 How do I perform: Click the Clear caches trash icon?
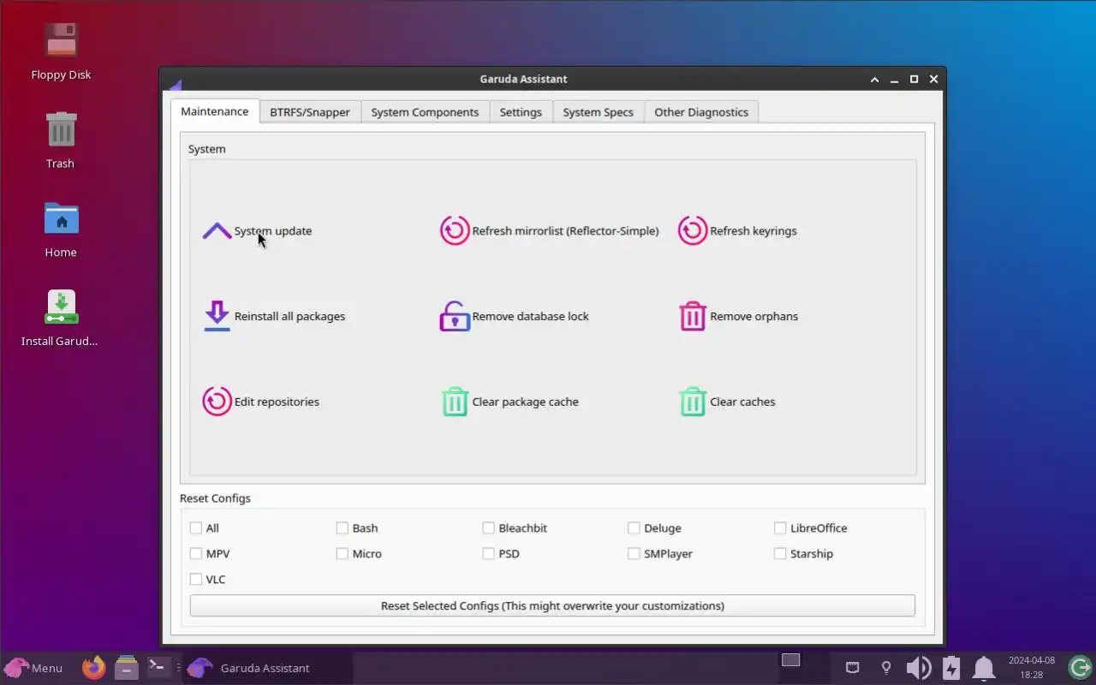coord(693,402)
